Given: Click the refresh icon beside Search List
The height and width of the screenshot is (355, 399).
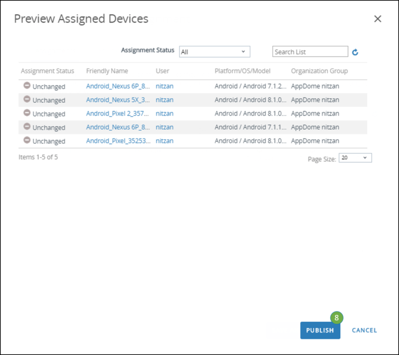Looking at the screenshot, I should coord(355,52).
